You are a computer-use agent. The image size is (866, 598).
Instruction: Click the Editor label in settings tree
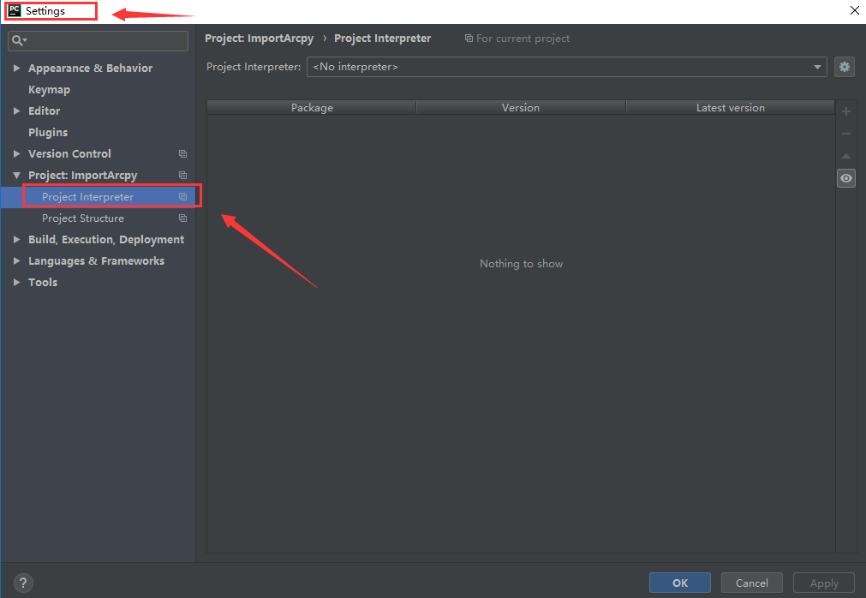(x=45, y=111)
